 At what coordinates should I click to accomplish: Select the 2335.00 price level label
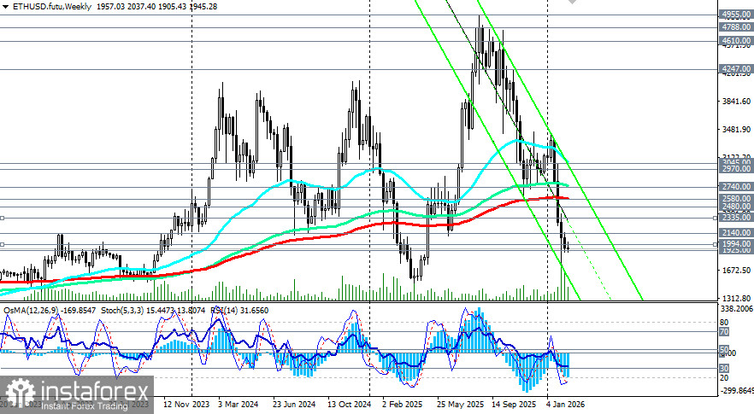[x=736, y=218]
